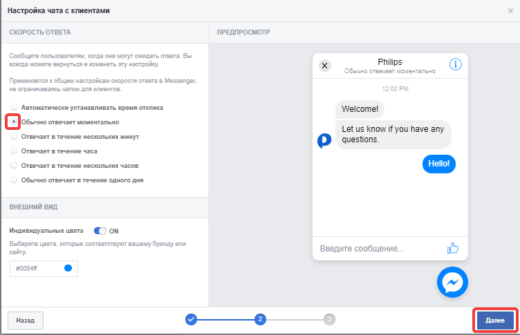Select 'Автоматически устанавливать время отклика' radio
Screen dimensions: 520x335
[x=14, y=107]
